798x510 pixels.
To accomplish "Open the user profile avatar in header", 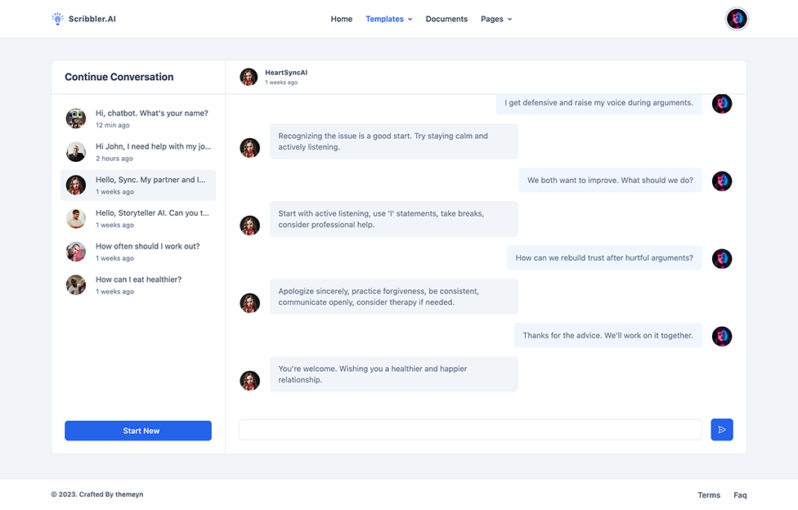I will [737, 19].
